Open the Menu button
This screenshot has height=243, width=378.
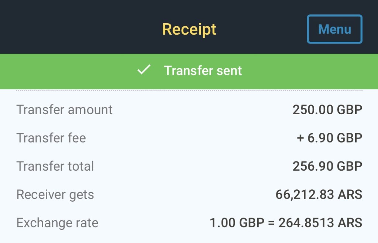[334, 29]
